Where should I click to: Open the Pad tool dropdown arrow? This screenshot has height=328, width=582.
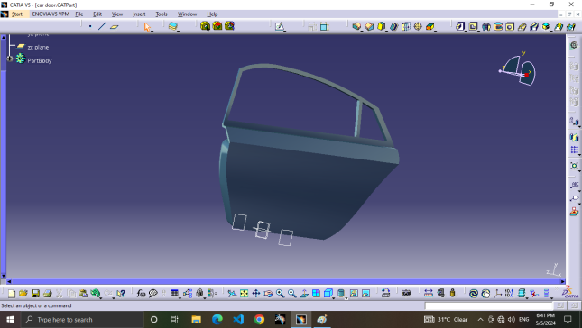coord(466,31)
